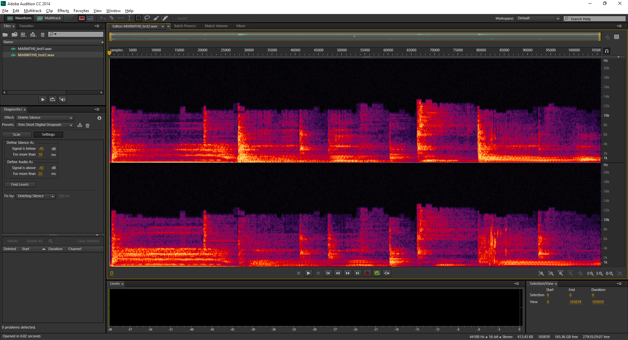
Task: Toggle auto-play in the Files panel
Action: pos(62,99)
